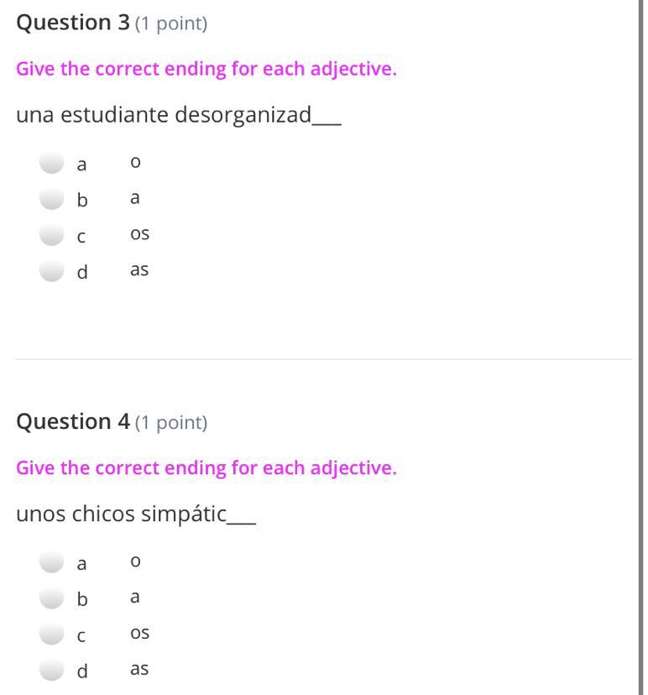Select radio button b in Question 3
This screenshot has height=695, width=648.
click(53, 199)
